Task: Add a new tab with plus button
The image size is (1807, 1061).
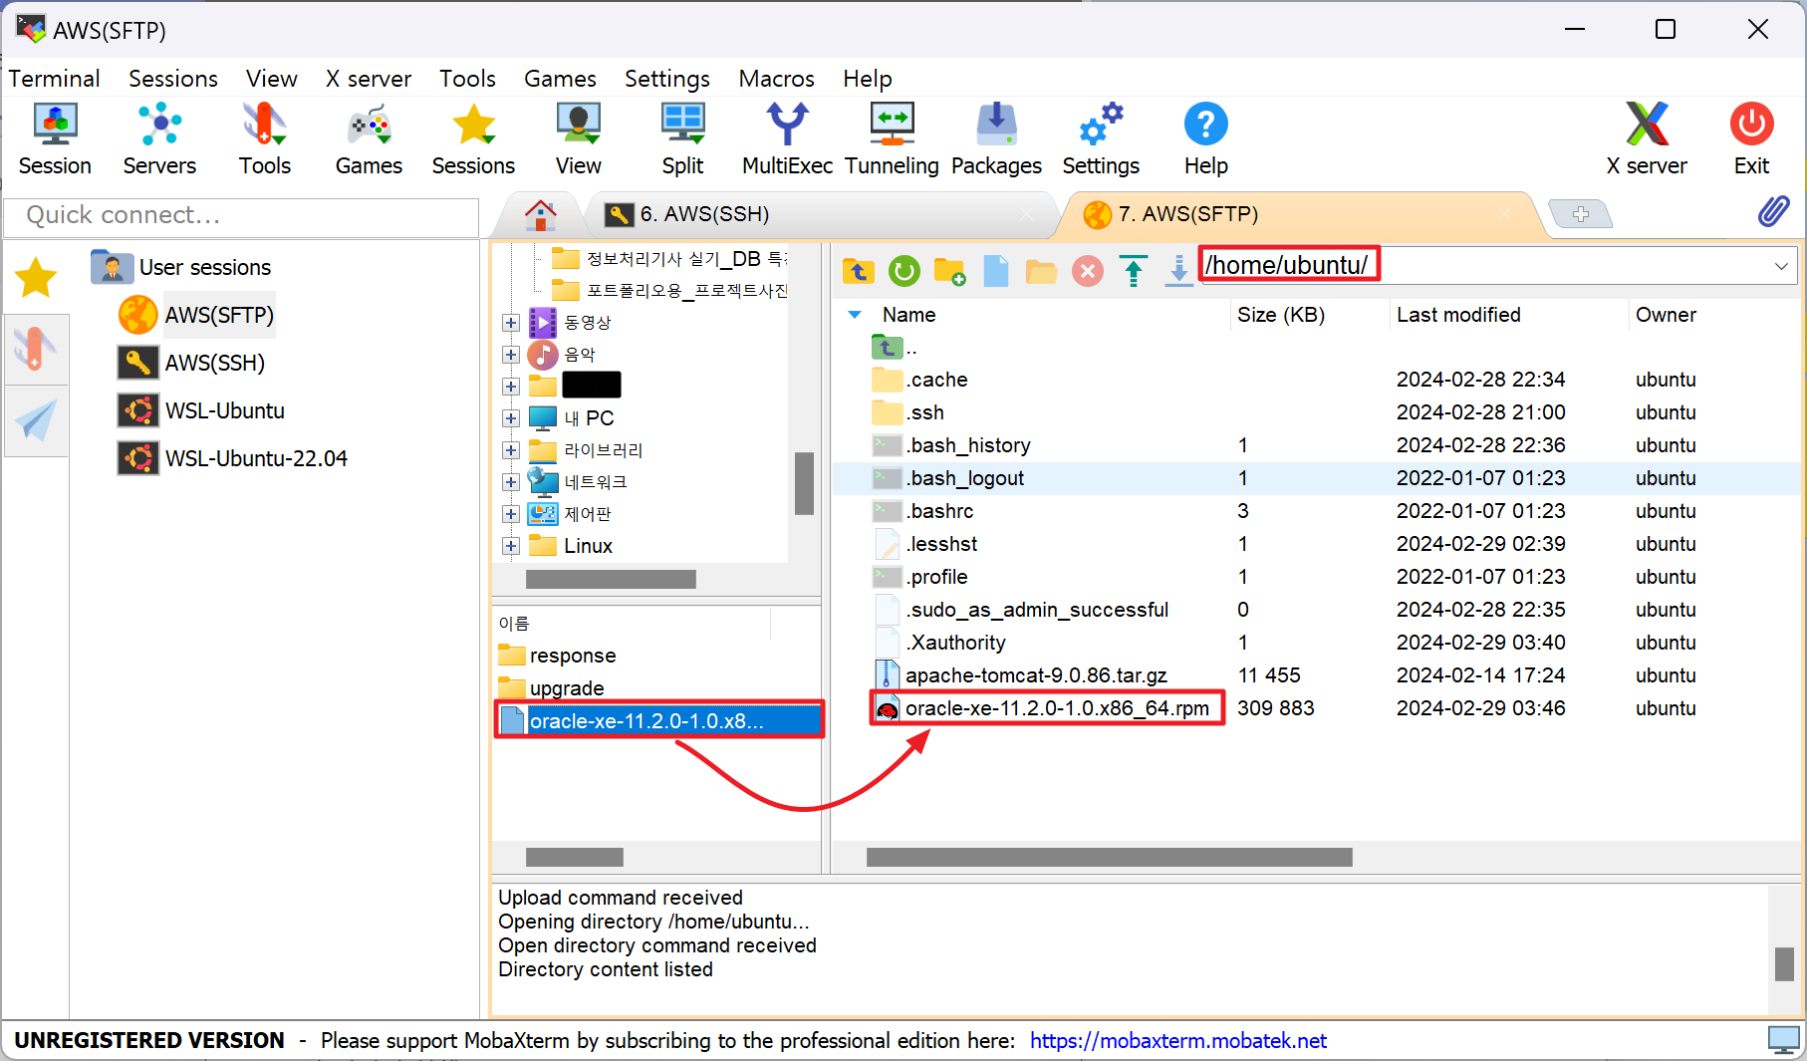Action: click(1581, 214)
